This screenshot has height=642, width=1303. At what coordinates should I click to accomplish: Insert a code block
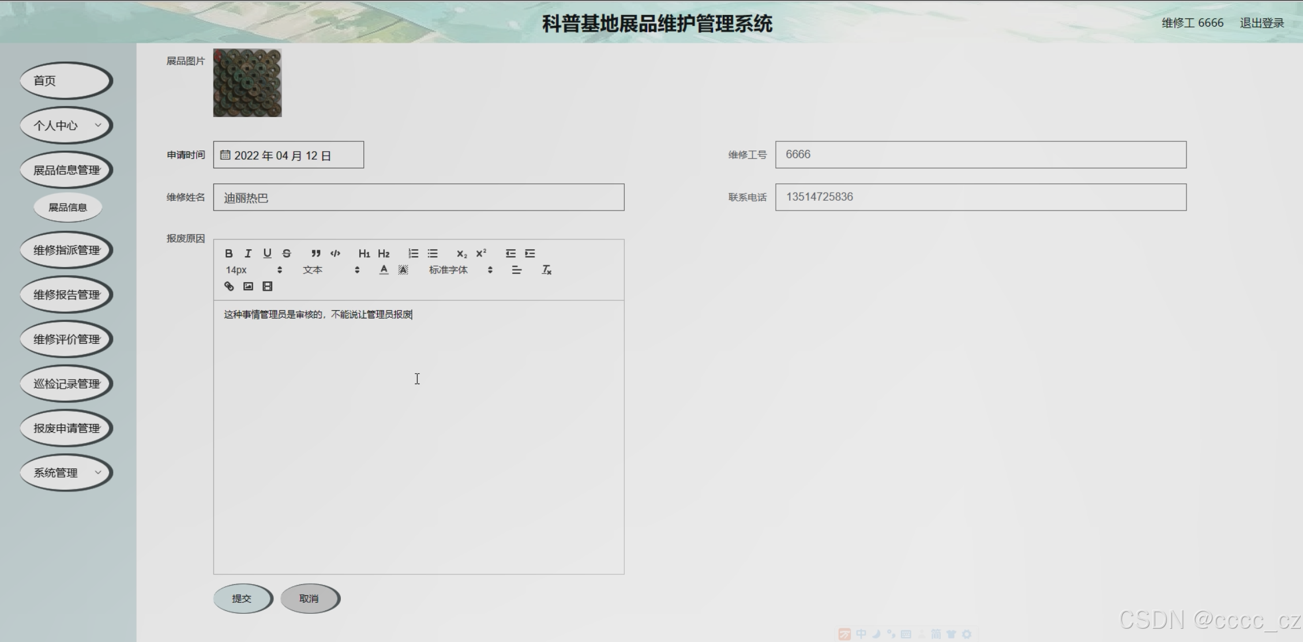coord(335,253)
